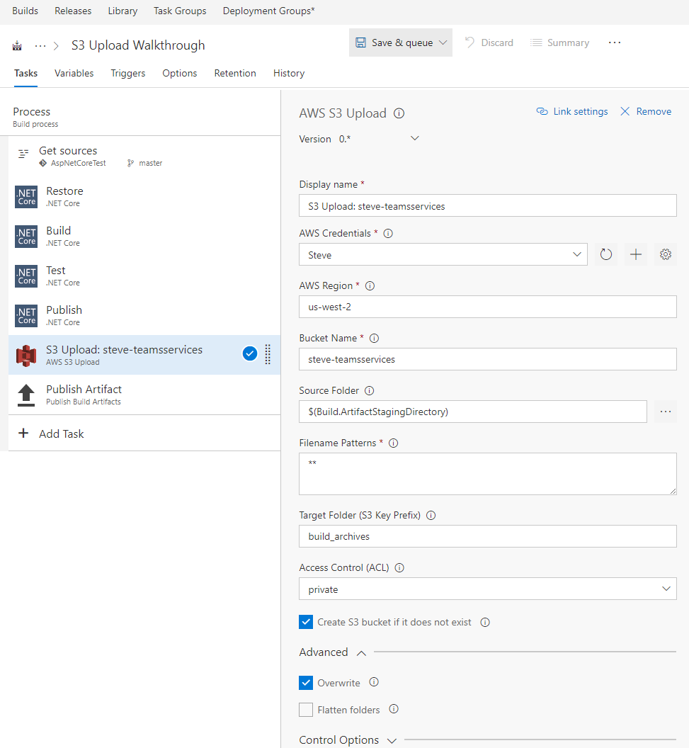Image resolution: width=689 pixels, height=748 pixels.
Task: Click the info icon next to Access Control (ACL)
Action: [x=399, y=567]
